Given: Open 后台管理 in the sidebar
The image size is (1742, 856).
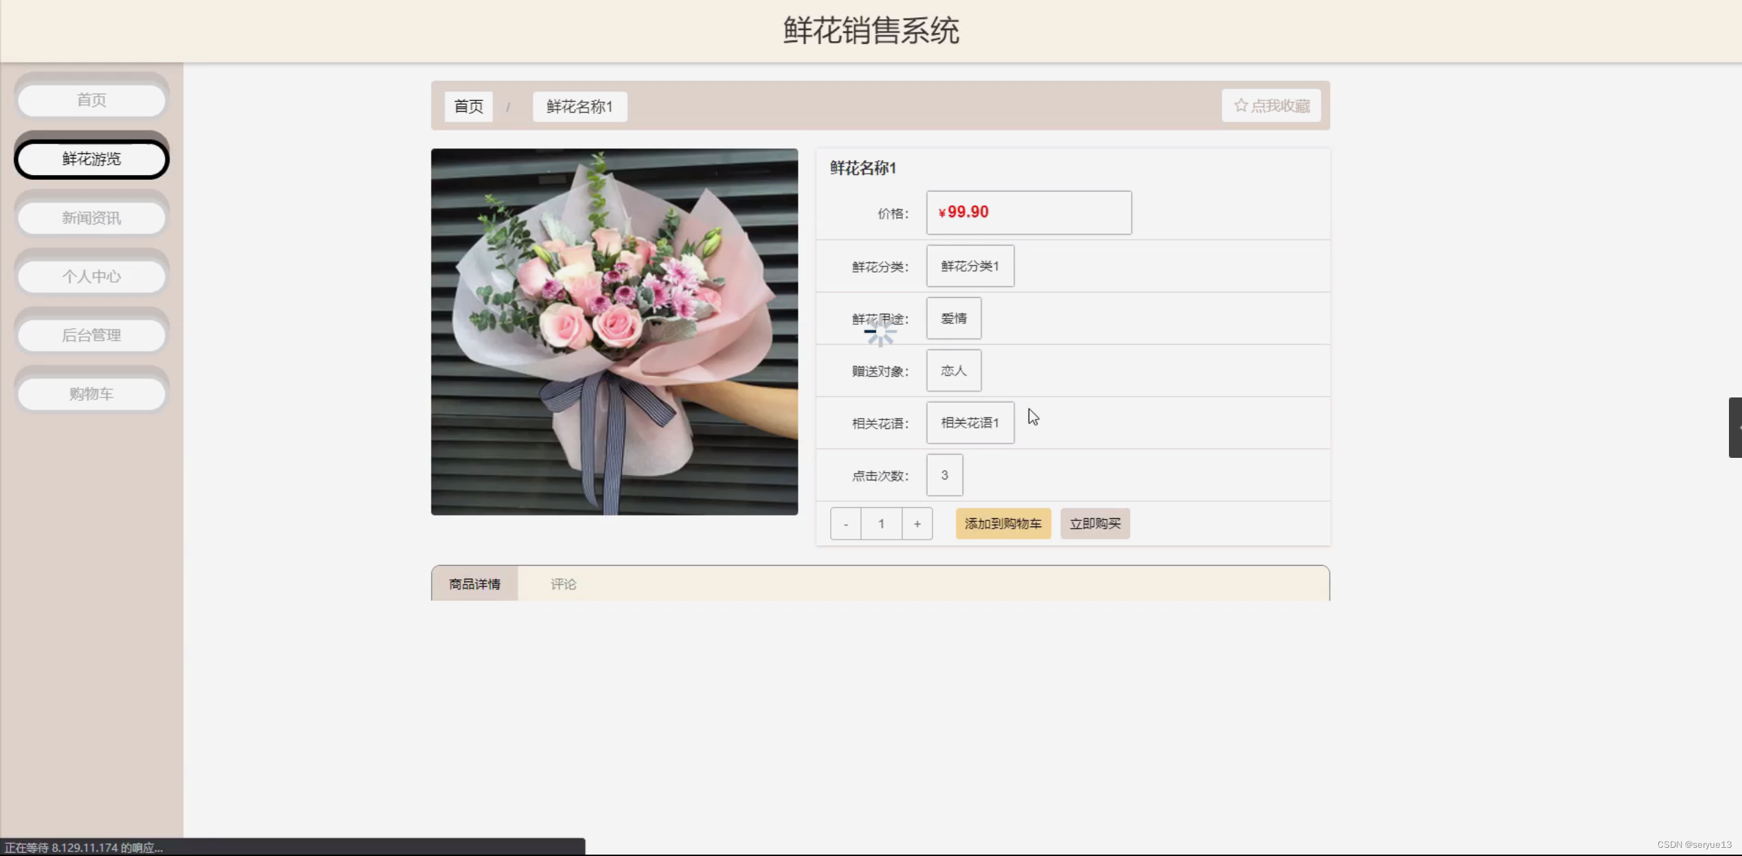Looking at the screenshot, I should (91, 336).
